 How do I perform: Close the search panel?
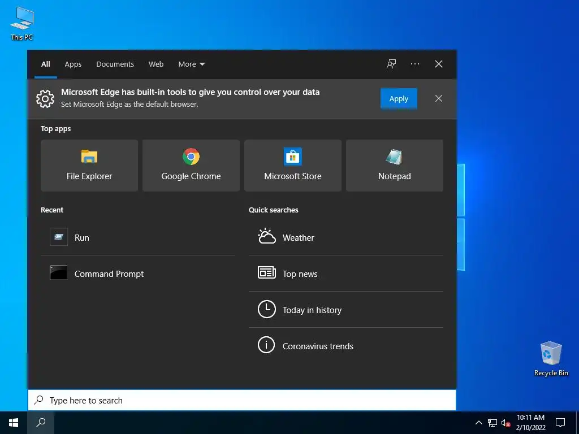(438, 64)
